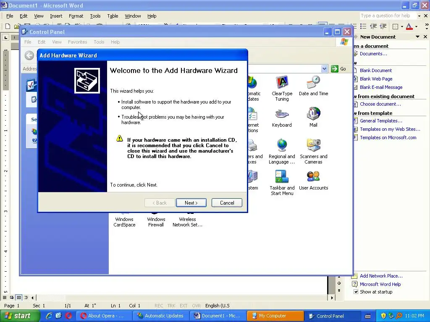This screenshot has width=430, height=322.
Task: Expand the Word toolbar options chevron
Action: 427,26
